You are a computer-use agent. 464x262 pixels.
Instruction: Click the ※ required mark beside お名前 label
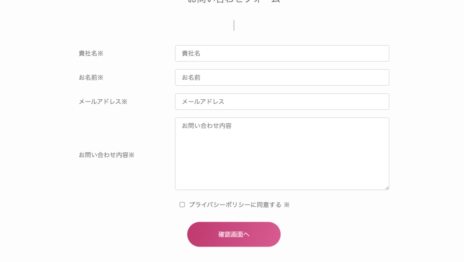[101, 78]
